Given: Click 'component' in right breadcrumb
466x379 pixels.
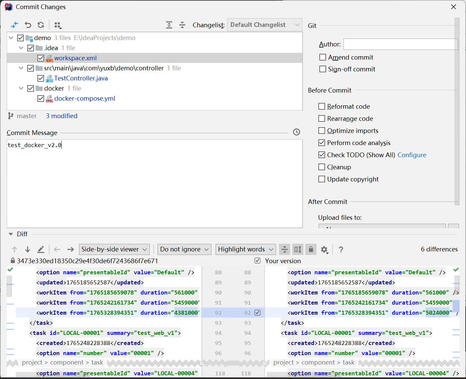Looking at the screenshot, I should 318,363.
